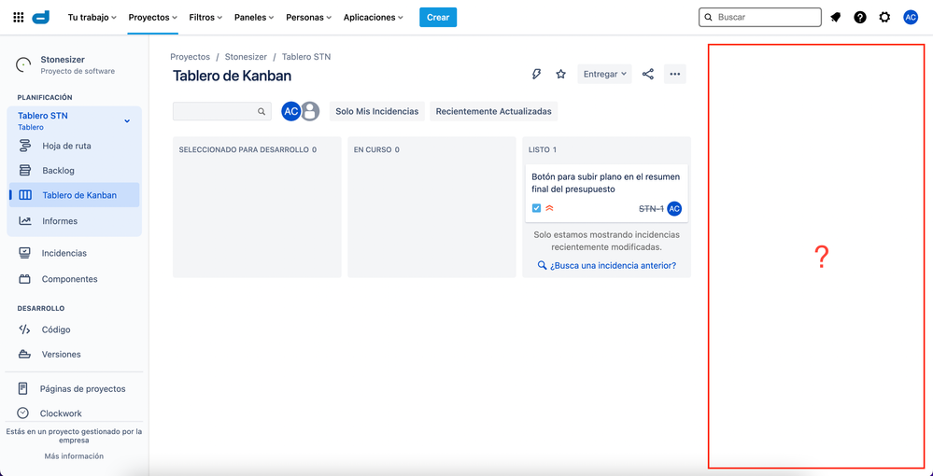The image size is (933, 476).
Task: Open the Aplicaciones dropdown menu
Action: tap(373, 17)
